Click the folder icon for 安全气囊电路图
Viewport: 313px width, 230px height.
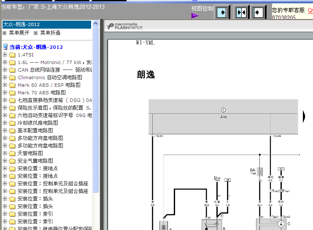click(12, 161)
